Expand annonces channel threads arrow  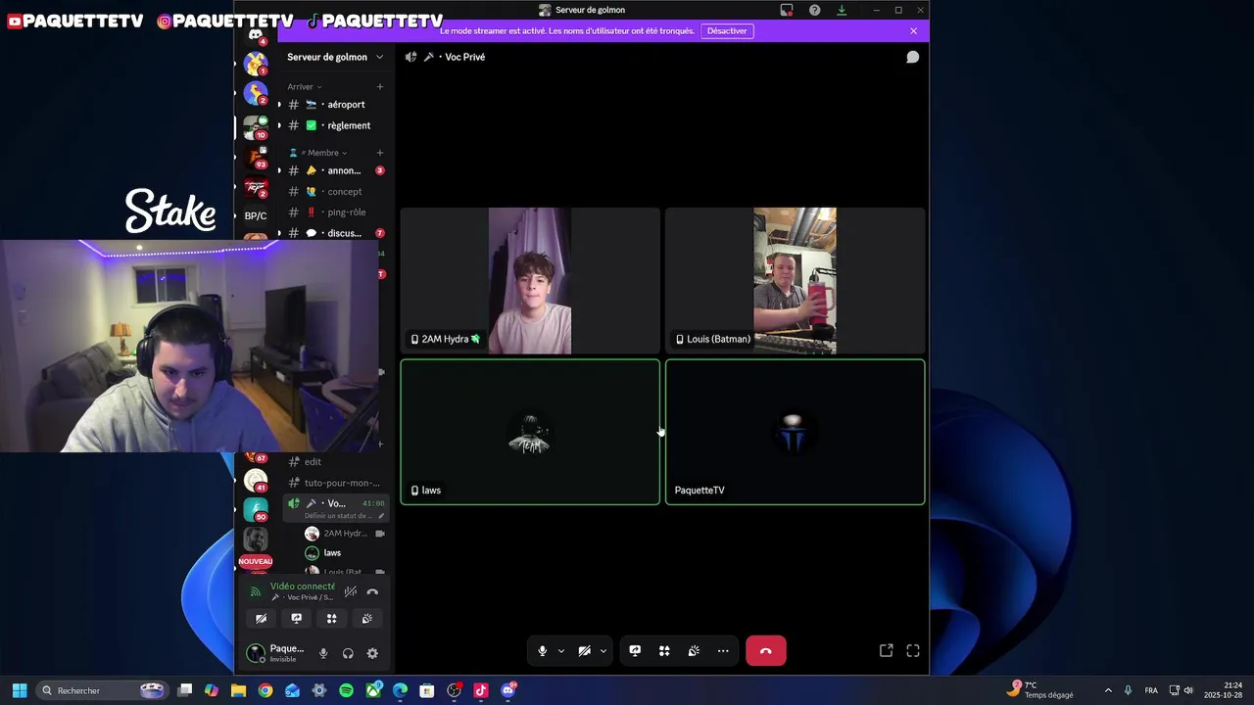pyautogui.click(x=279, y=170)
